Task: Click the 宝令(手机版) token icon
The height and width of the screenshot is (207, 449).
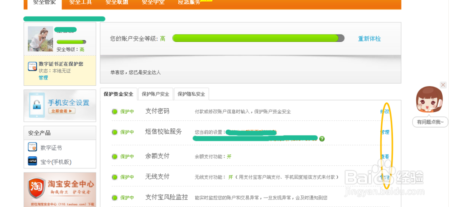Action: [32, 161]
